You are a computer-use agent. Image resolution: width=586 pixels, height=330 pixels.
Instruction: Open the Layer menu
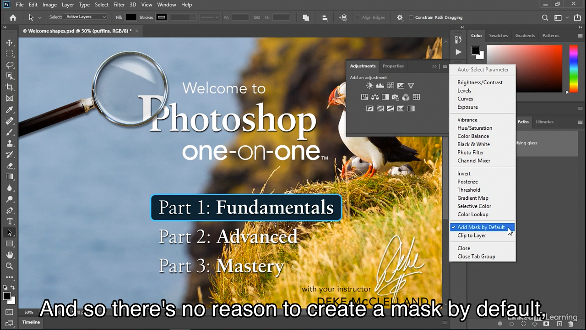(x=68, y=5)
